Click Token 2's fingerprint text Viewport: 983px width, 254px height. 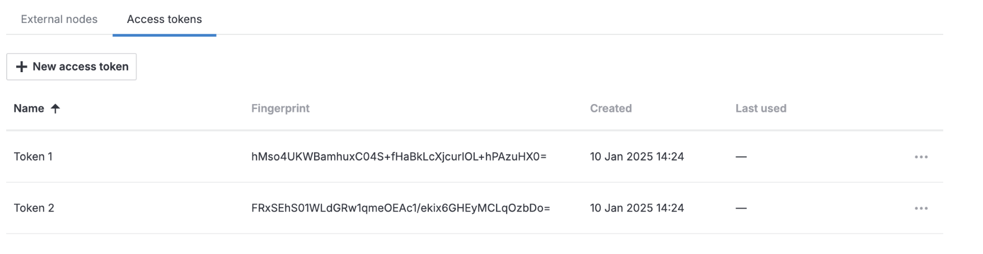pos(400,208)
